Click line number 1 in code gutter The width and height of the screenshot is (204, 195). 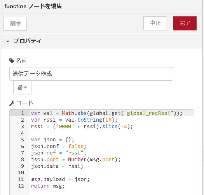[23, 113]
